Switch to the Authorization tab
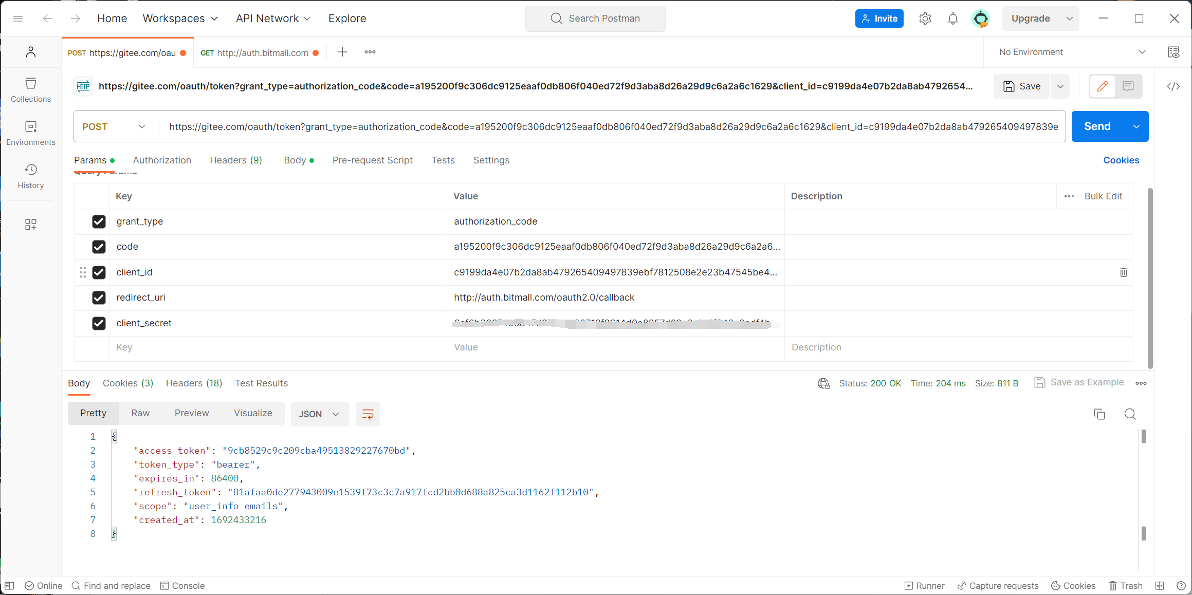This screenshot has width=1192, height=595. (x=162, y=160)
